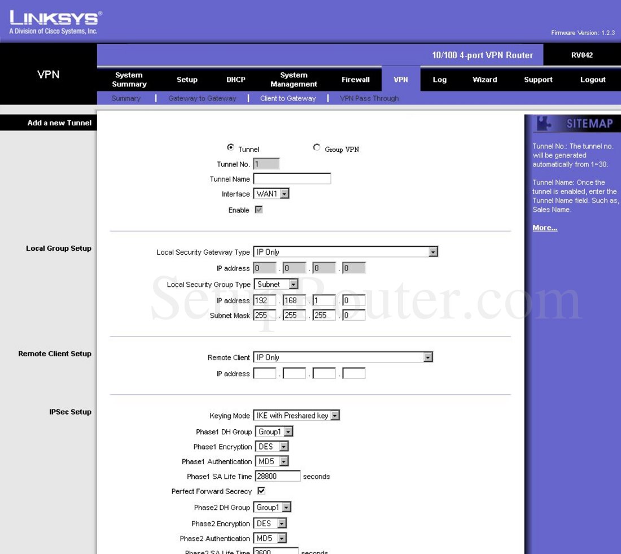Click the Linksys logo
621x554 pixels.
(55, 22)
